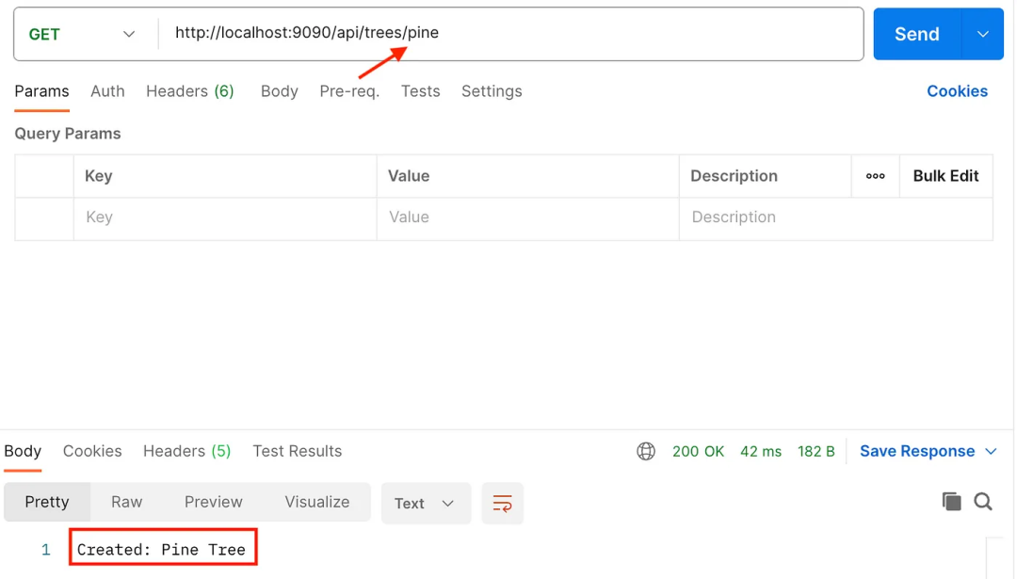The width and height of the screenshot is (1017, 579).
Task: Click the empty Key parameter field
Action: [x=225, y=217]
